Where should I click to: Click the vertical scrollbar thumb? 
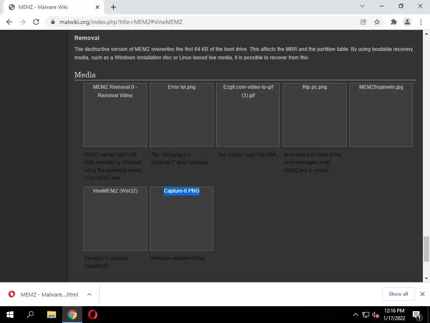427,249
